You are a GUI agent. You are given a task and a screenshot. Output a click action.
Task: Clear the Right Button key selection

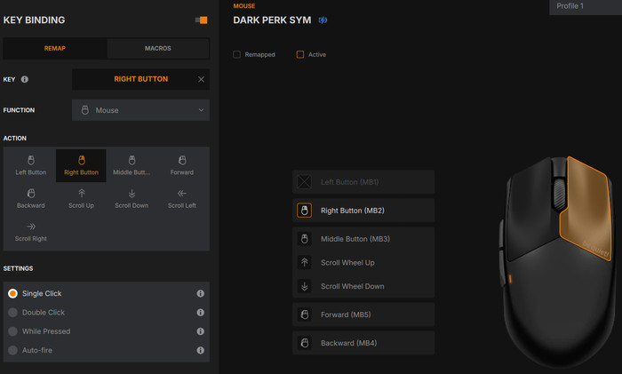[201, 79]
